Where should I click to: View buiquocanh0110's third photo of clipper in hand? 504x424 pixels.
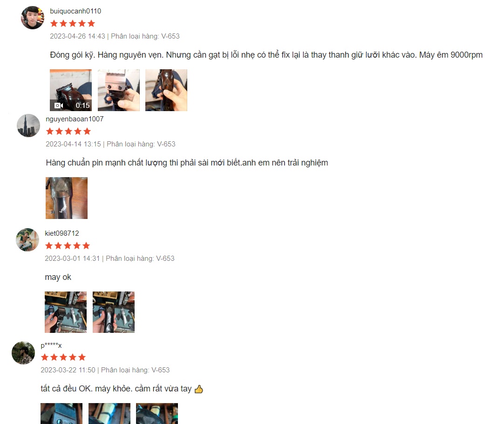coord(166,90)
